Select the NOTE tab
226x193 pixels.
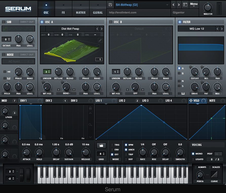coord(216,101)
